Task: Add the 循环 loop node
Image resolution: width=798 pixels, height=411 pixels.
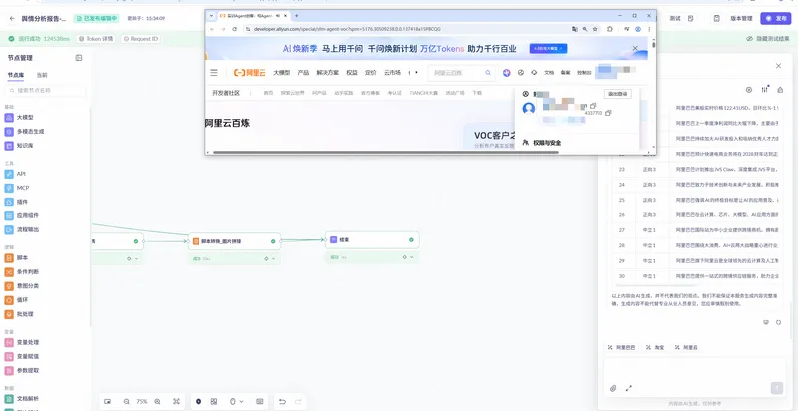Action: pyautogui.click(x=22, y=300)
